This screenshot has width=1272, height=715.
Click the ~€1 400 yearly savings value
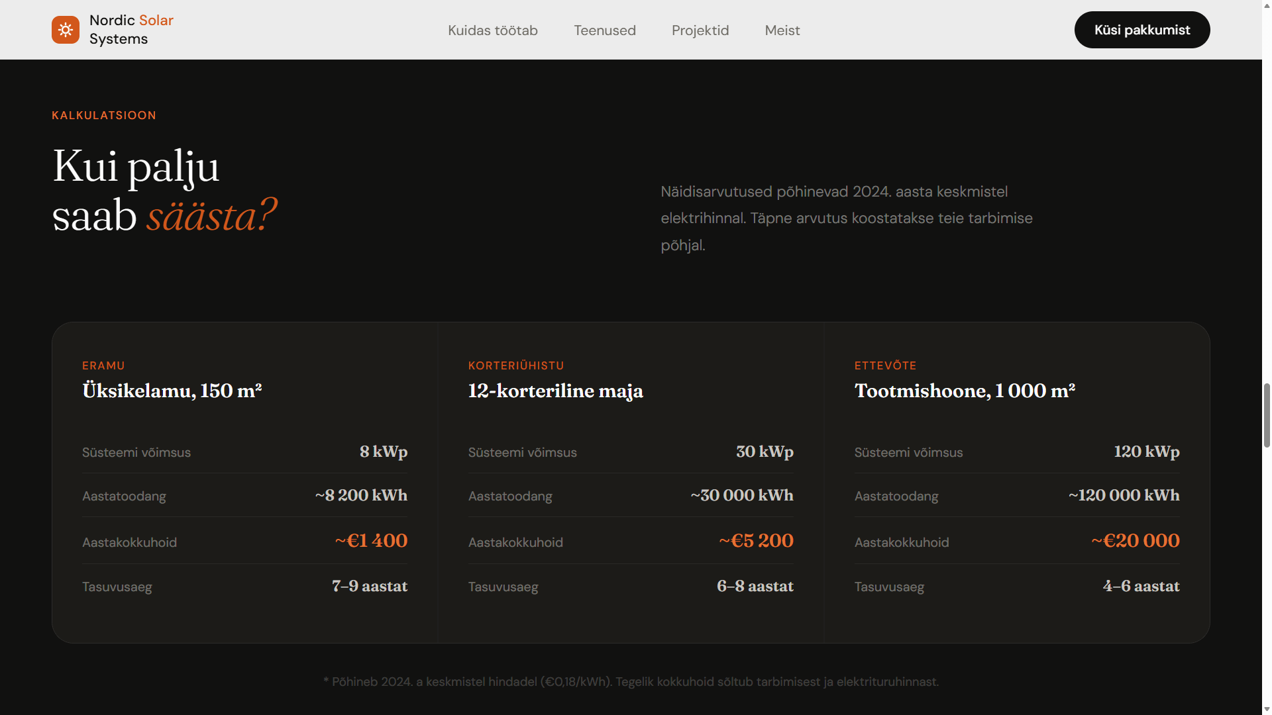[371, 541]
